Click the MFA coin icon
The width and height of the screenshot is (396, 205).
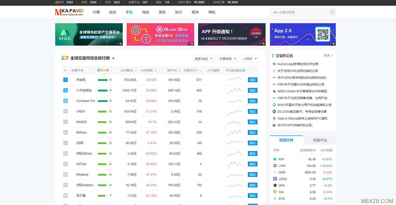tap(275, 186)
